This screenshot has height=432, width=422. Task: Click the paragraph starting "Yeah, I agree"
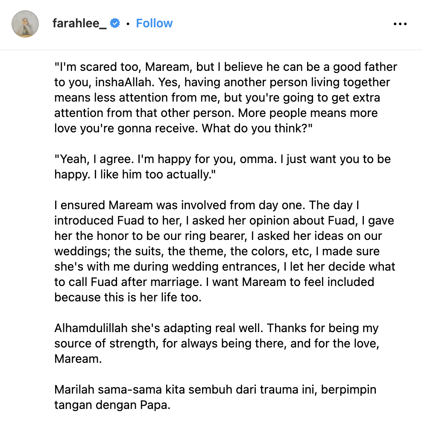(223, 166)
